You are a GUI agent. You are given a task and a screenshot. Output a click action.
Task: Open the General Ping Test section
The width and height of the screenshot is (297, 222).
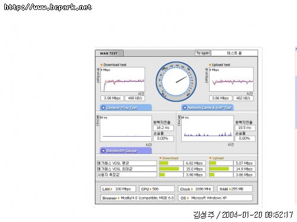(x=126, y=108)
